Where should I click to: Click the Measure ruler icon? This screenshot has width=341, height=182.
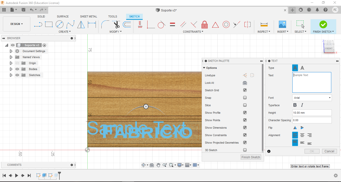264,24
